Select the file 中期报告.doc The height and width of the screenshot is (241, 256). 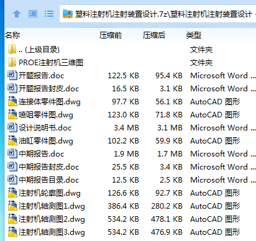[x=41, y=154]
